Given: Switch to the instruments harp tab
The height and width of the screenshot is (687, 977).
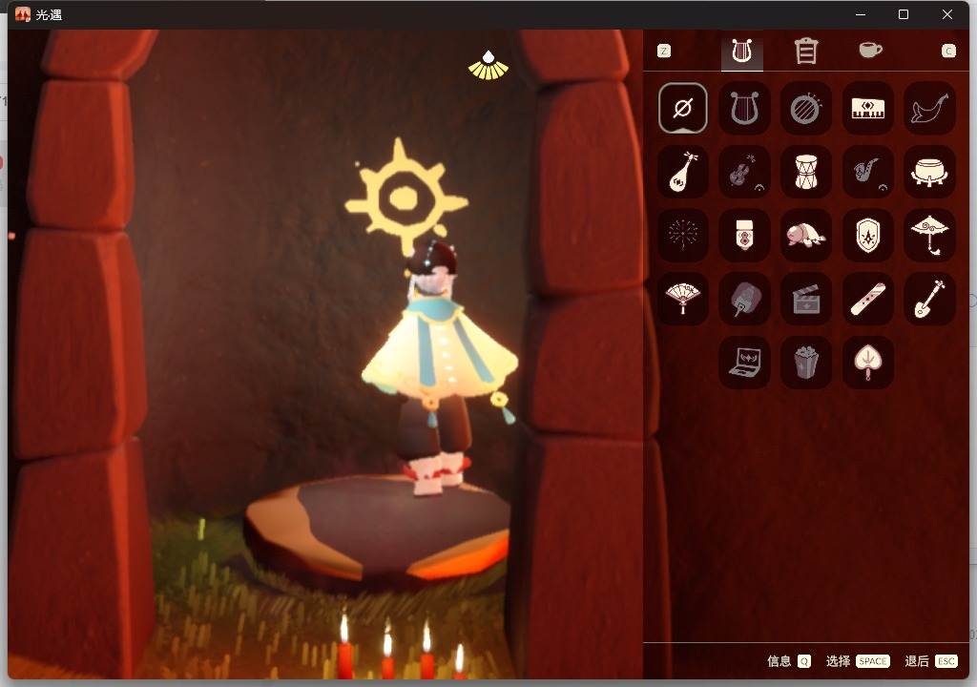Looking at the screenshot, I should 741,52.
